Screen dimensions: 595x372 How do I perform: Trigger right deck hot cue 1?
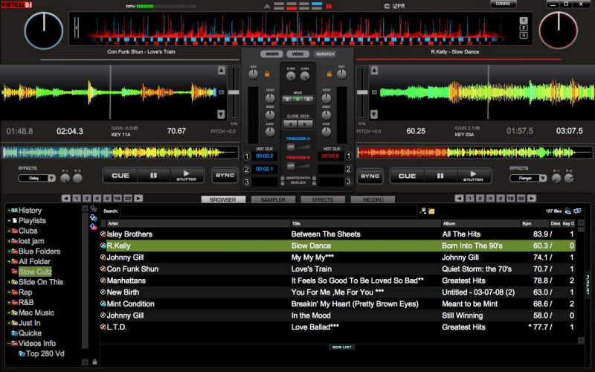click(x=348, y=156)
